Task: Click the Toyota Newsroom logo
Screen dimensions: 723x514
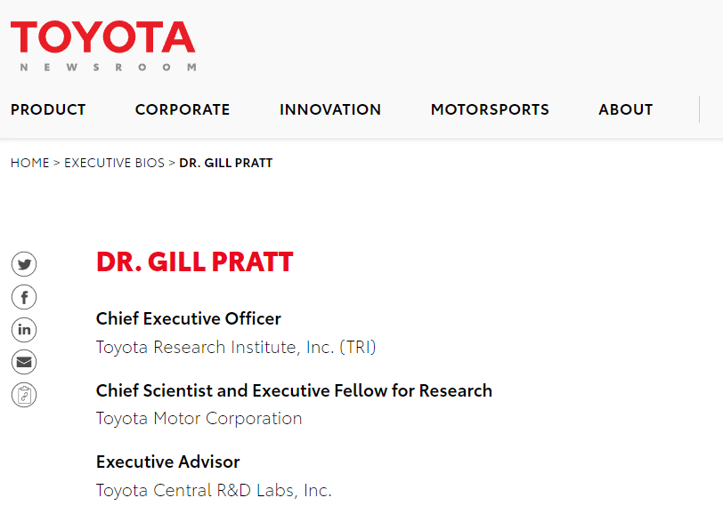Action: (103, 44)
